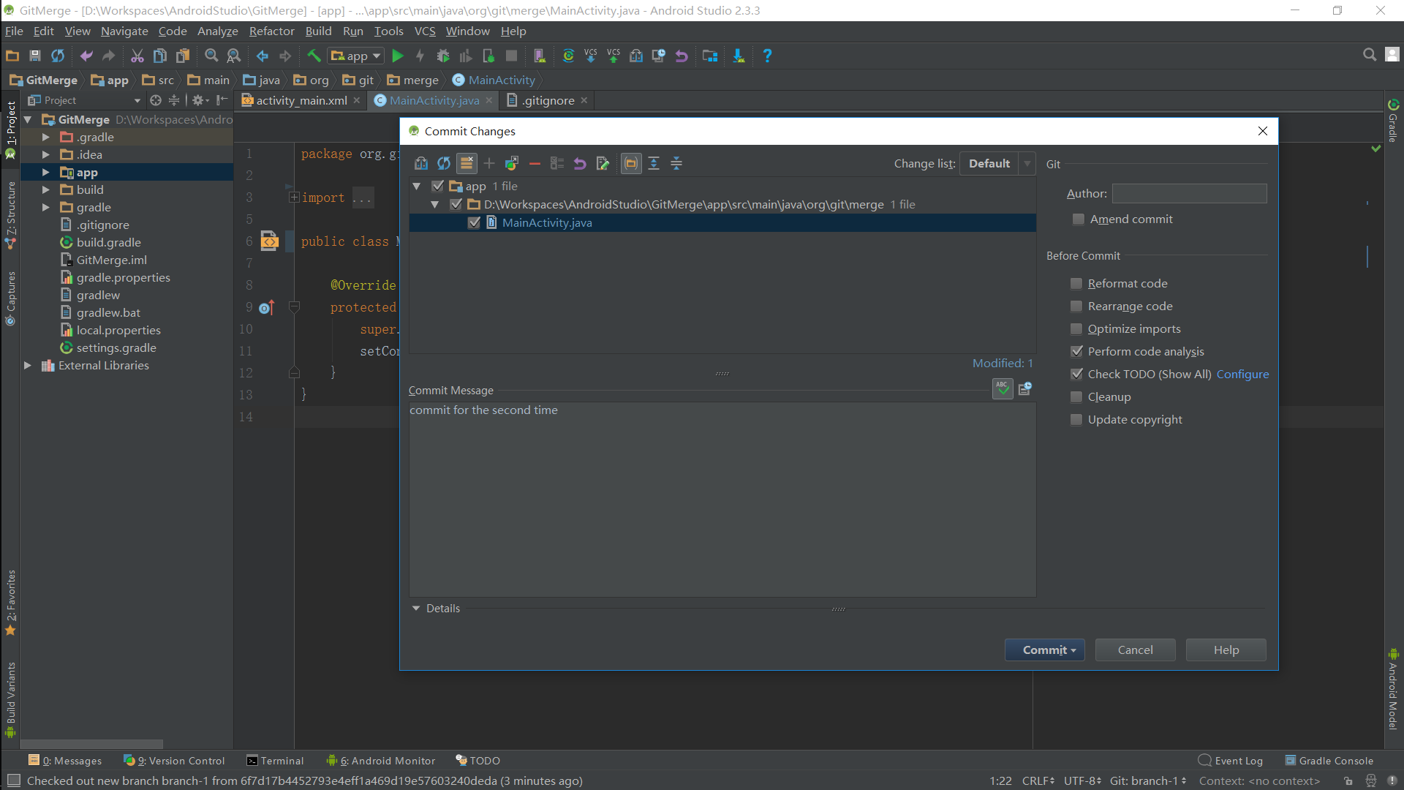
Task: Open the Change list Default dropdown
Action: click(x=997, y=163)
